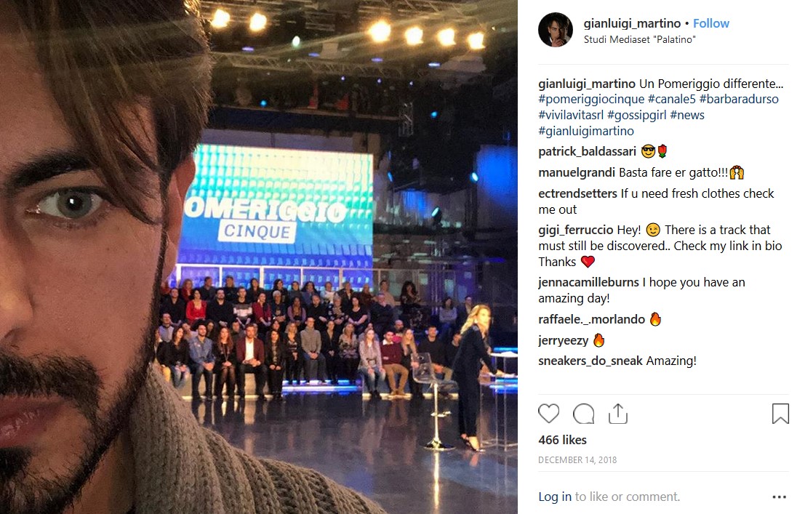
Task: Open more options three-dot menu
Action: click(x=780, y=497)
